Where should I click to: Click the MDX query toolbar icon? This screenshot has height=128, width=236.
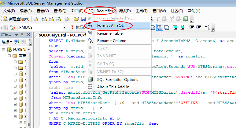point(44,19)
